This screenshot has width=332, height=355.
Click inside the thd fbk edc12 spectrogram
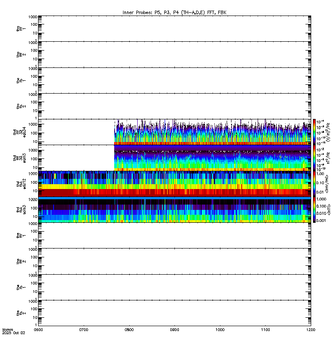coord(174,184)
